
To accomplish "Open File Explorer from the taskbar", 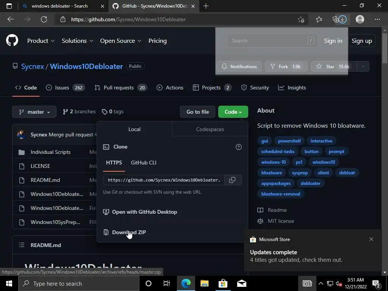I will pos(204,283).
